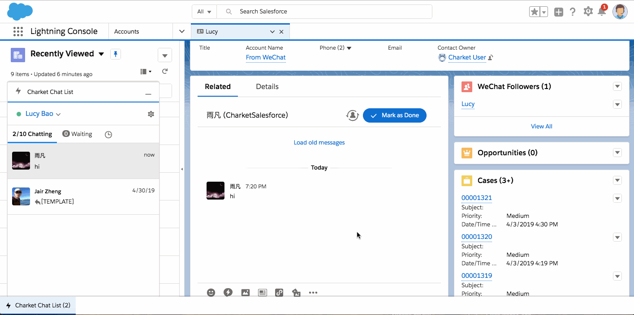Open the chat history clock tab

(x=108, y=134)
